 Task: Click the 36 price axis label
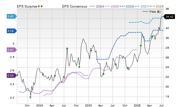tap(167, 9)
